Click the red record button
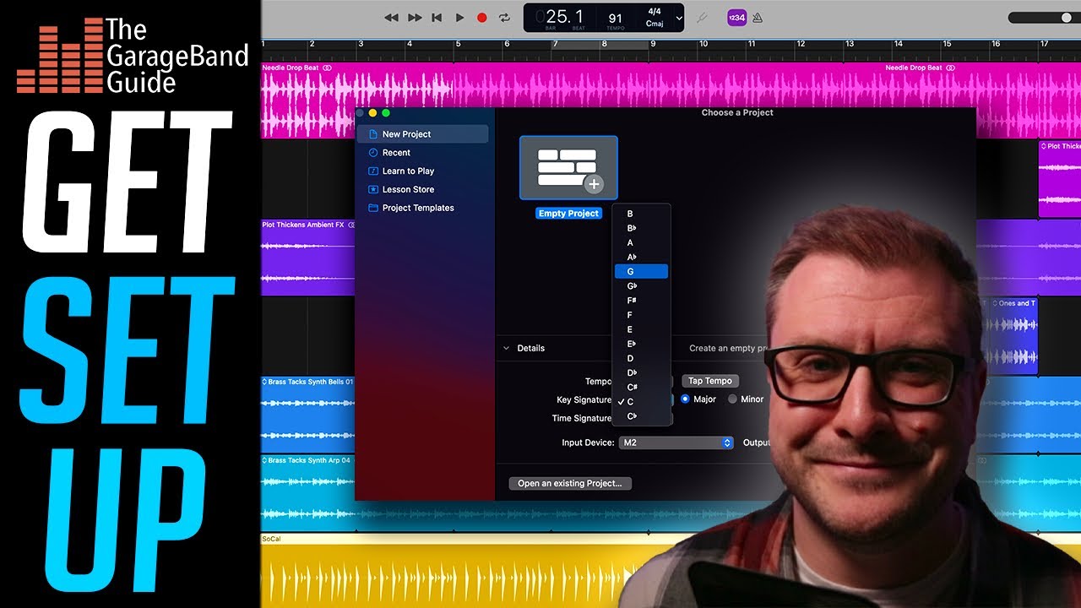 (482, 18)
